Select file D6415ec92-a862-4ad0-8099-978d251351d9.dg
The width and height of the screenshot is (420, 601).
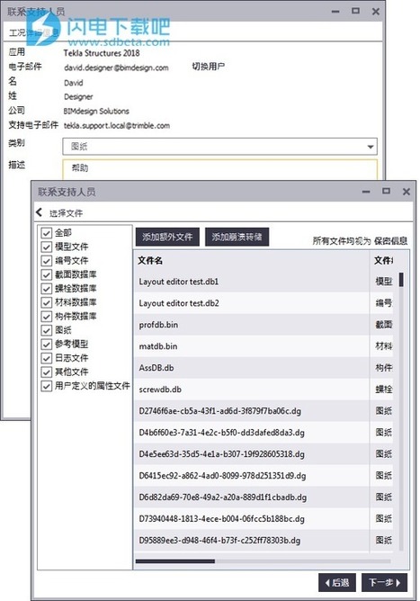click(x=263, y=476)
